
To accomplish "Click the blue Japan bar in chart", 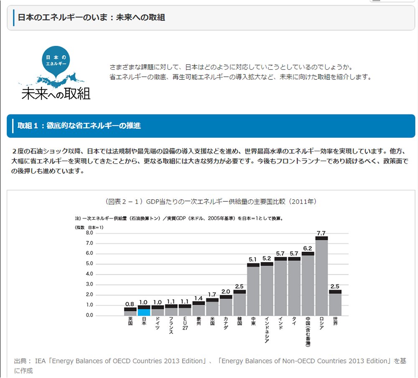I will 144,311.
